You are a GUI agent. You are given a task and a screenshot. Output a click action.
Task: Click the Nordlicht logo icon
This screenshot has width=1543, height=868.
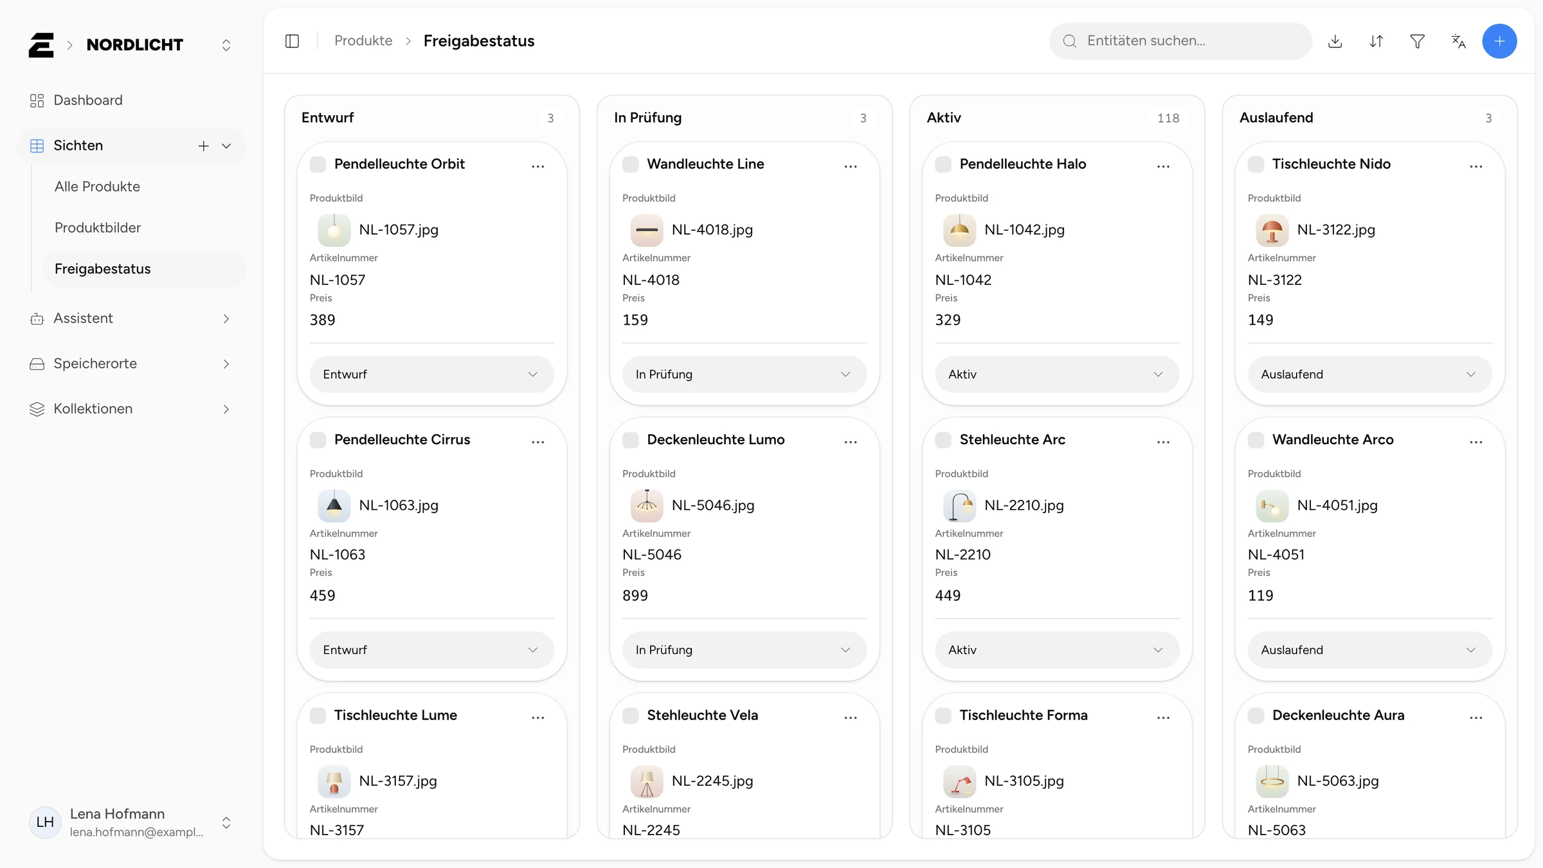coord(41,45)
